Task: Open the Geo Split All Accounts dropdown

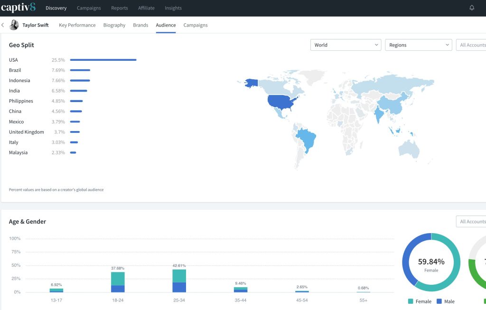Action: click(471, 45)
